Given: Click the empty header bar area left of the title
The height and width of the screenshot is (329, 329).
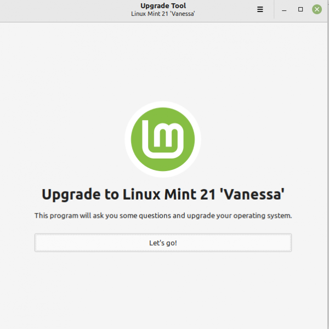Looking at the screenshot, I should pos(63,10).
